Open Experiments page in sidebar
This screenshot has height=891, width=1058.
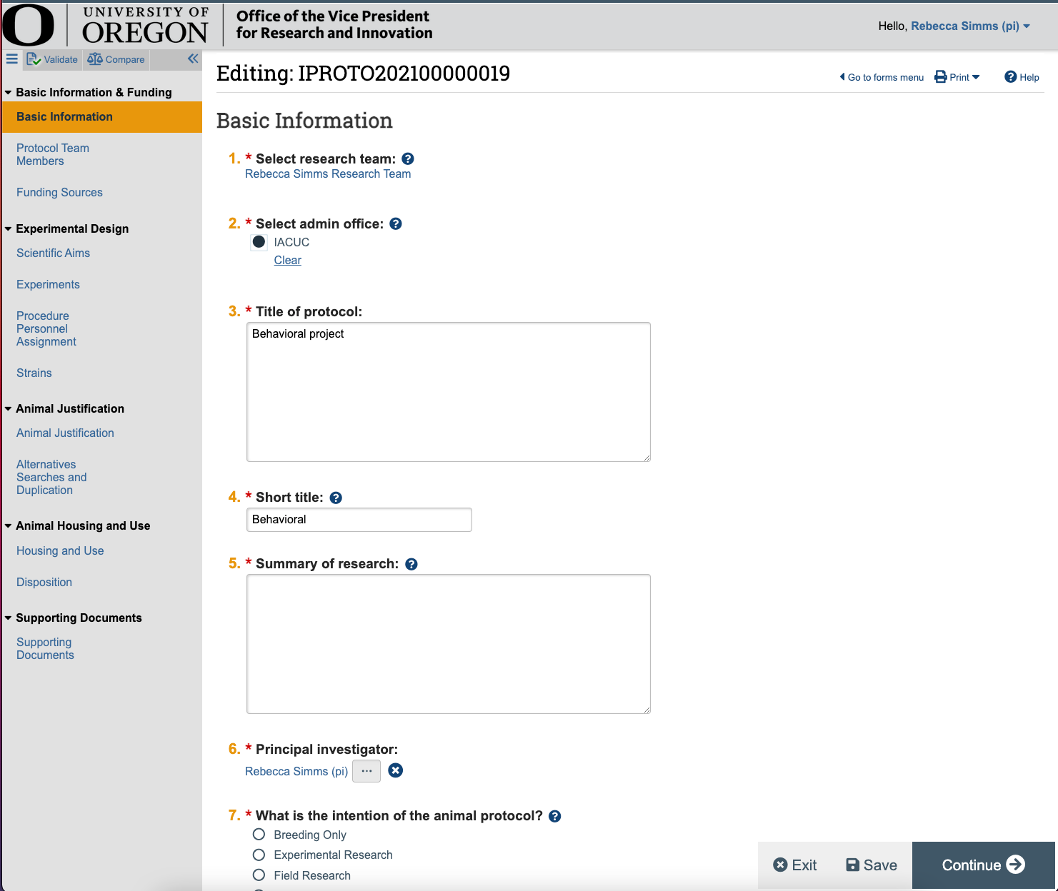point(48,285)
